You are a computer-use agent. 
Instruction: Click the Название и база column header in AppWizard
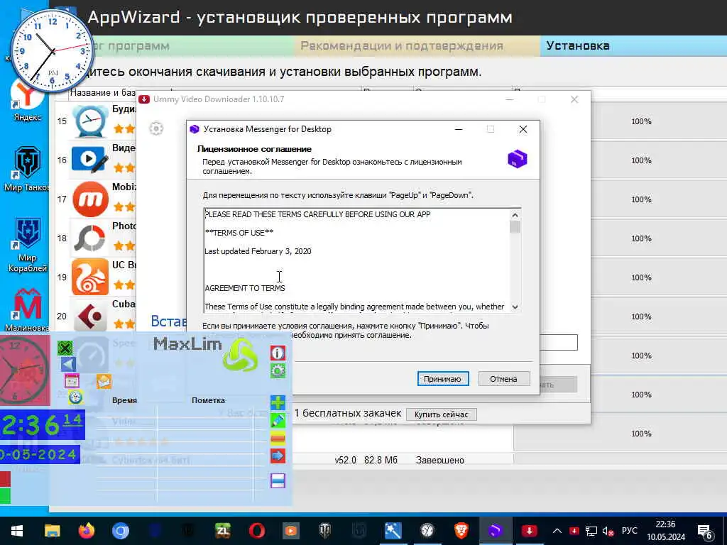point(102,93)
